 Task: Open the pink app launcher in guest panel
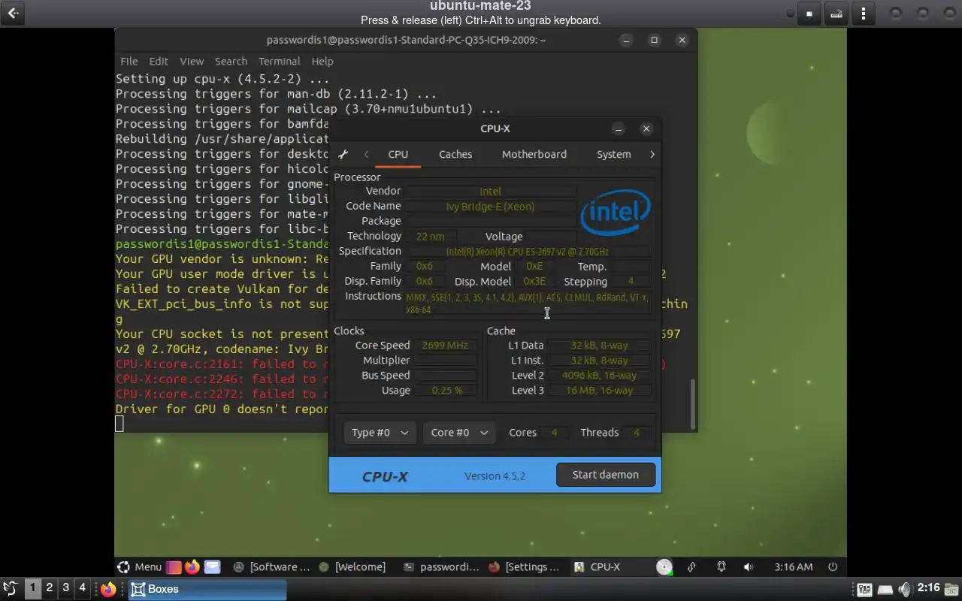point(174,566)
